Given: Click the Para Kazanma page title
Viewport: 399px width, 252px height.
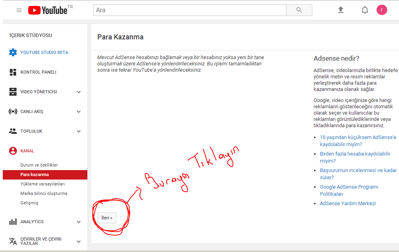Looking at the screenshot, I should [x=120, y=37].
